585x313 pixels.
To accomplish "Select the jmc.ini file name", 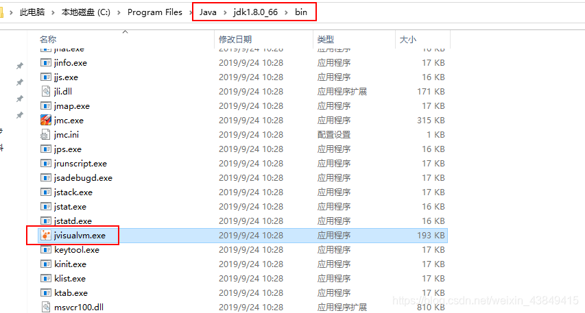I will (67, 135).
